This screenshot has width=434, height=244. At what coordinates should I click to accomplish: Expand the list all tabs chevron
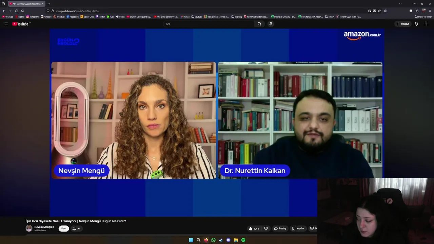(x=400, y=4)
